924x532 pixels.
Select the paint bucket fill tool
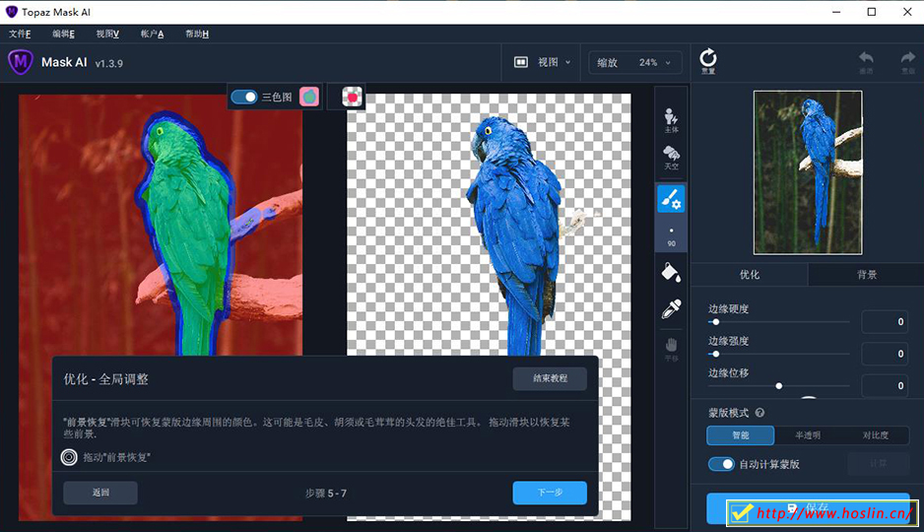click(x=671, y=272)
